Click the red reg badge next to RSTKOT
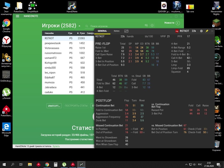The height and width of the screenshot is (168, 224). (x=177, y=31)
